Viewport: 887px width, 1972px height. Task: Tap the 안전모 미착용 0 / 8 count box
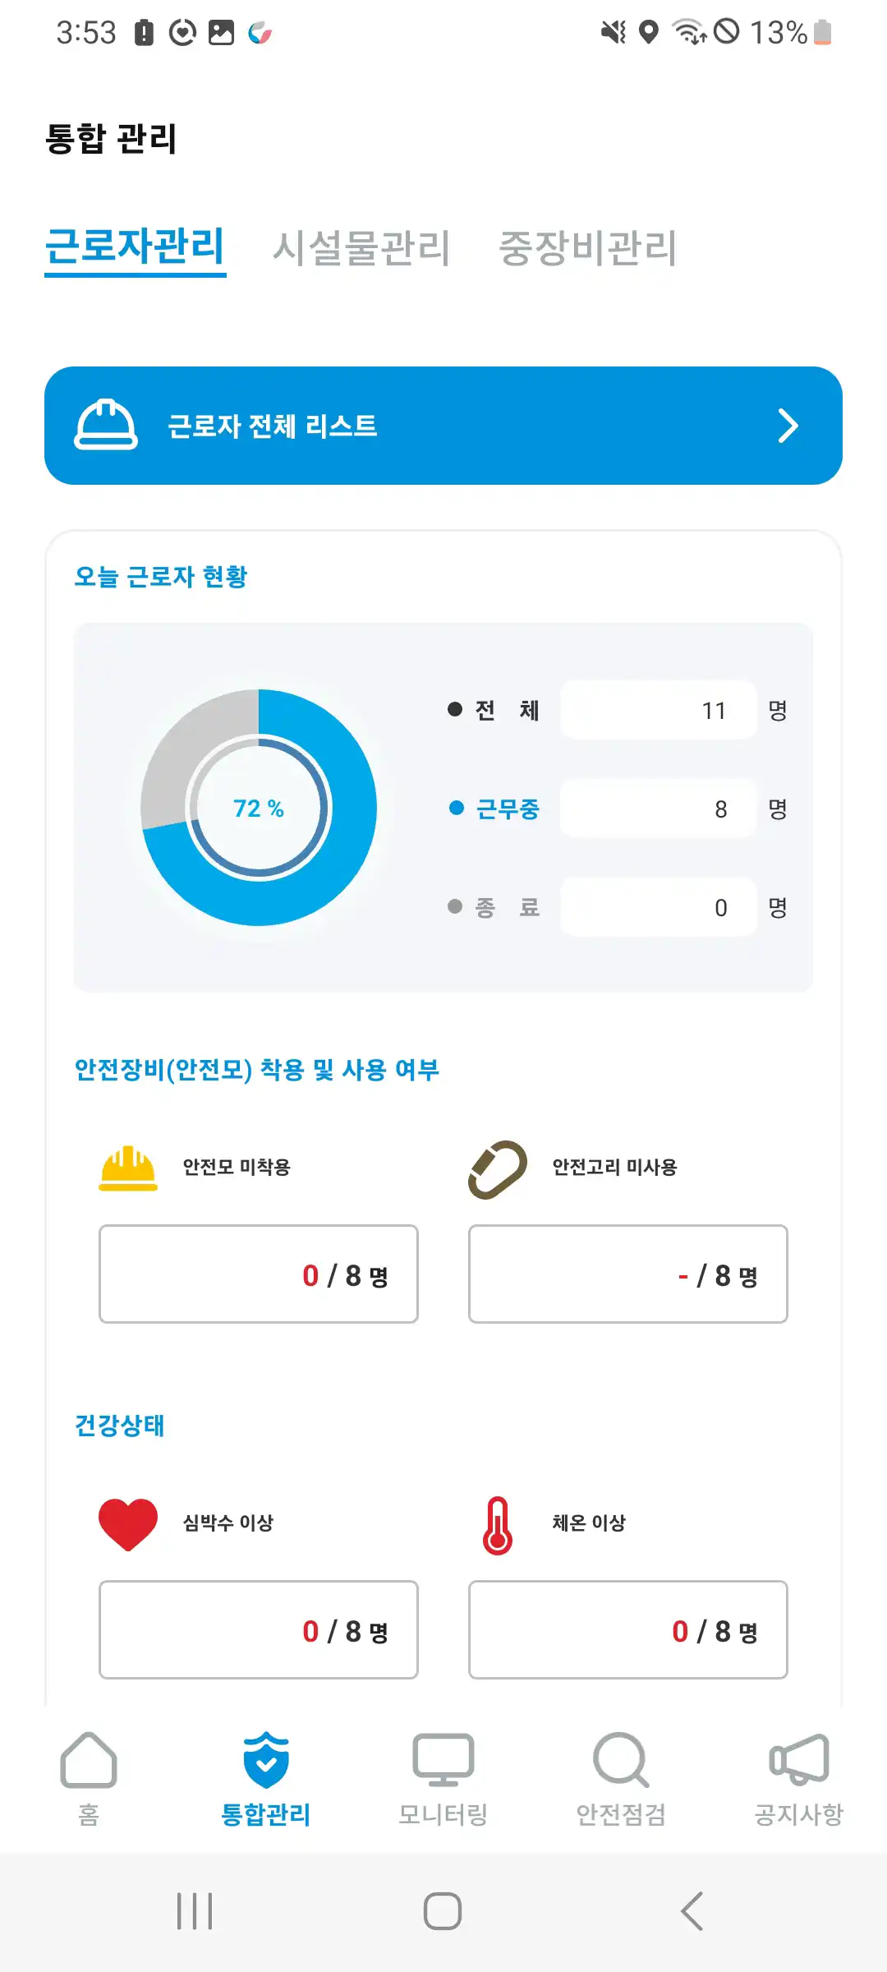(259, 1274)
